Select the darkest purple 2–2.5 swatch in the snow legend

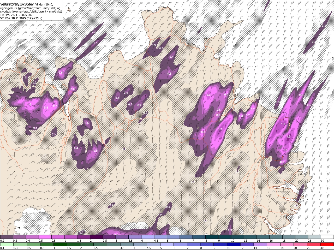(96, 237)
